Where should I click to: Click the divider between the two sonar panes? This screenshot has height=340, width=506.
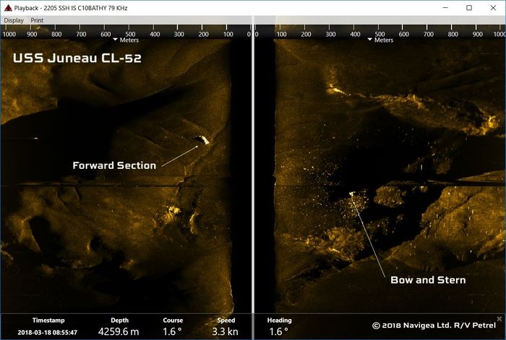(x=252, y=173)
